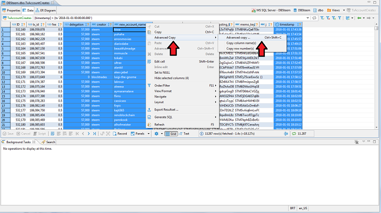Click the status info icon
Screen dimensions: 381x213
coord(201,134)
